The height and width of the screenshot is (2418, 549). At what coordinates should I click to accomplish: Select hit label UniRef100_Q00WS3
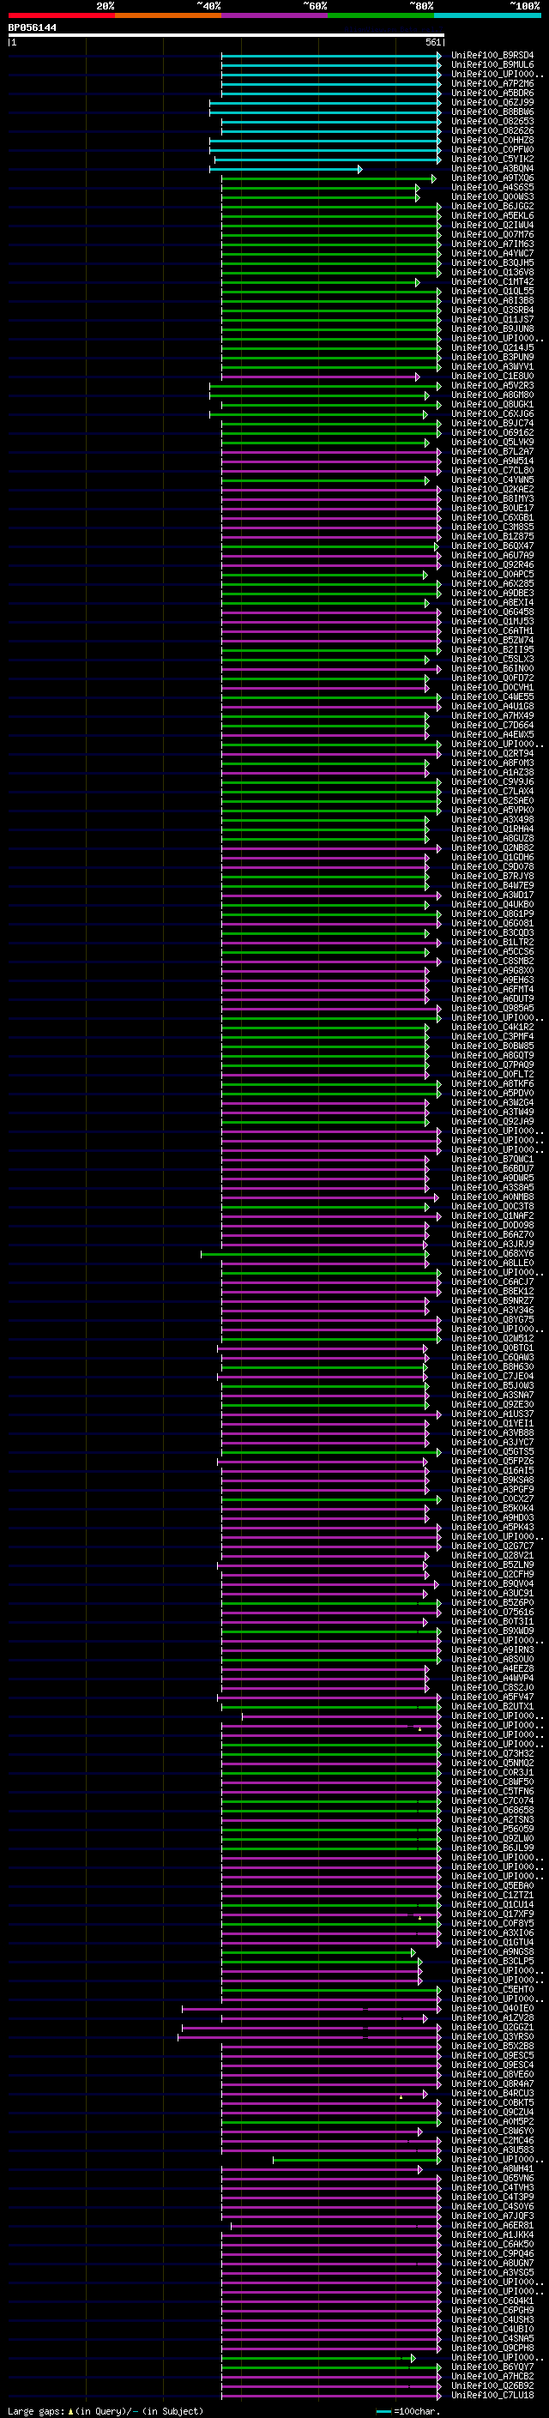(492, 197)
